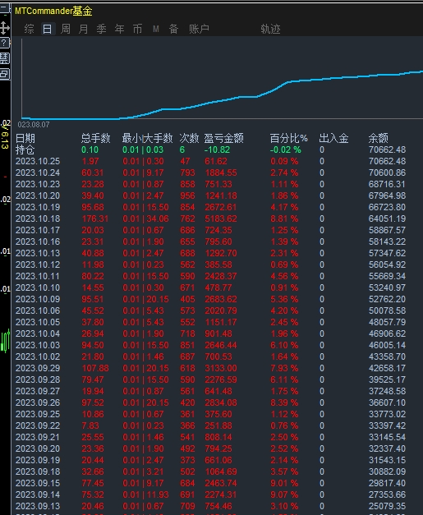Click balance 31543.15
The image size is (423, 515).
[x=387, y=460]
